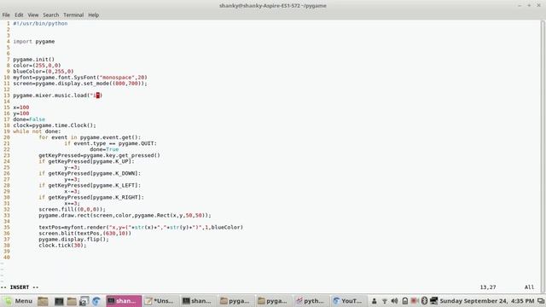The width and height of the screenshot is (546, 307).
Task: Click the 'screen.fill((0,0,0));' line
Action: point(72,210)
